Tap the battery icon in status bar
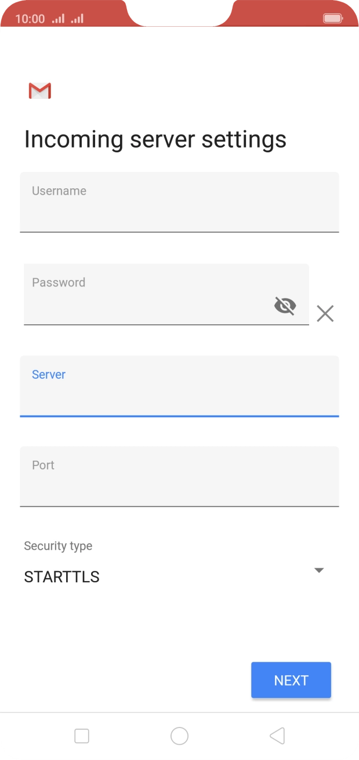359x760 pixels. coord(333,19)
